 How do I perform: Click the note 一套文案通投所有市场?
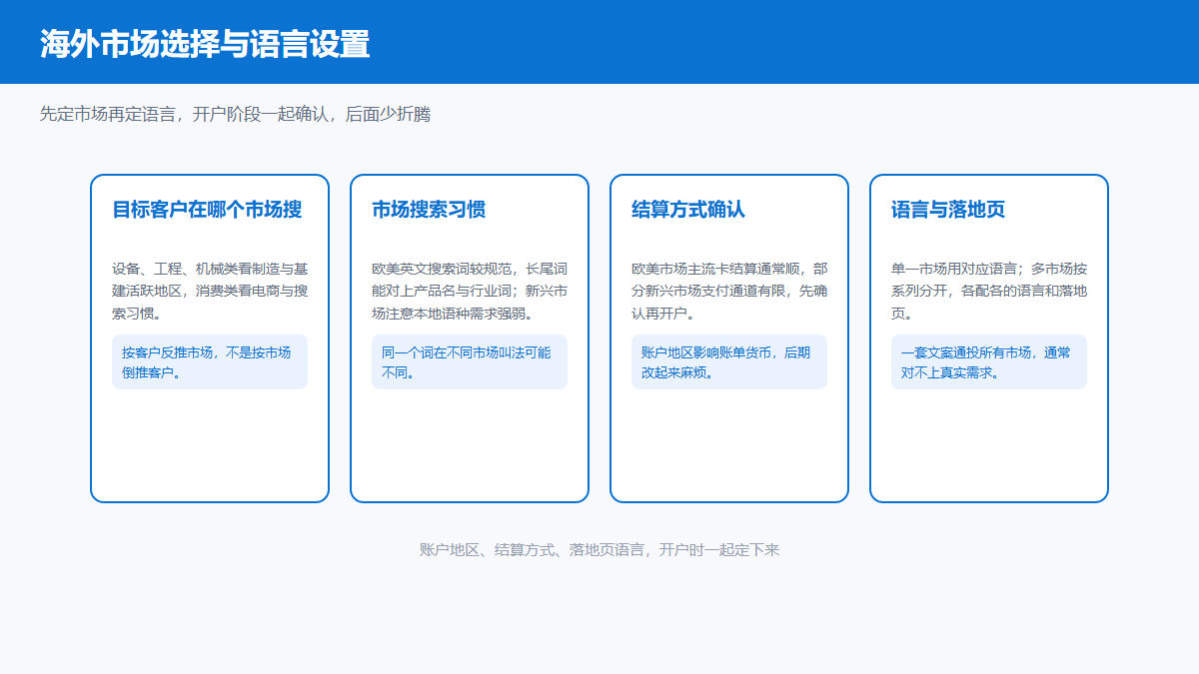click(x=989, y=361)
